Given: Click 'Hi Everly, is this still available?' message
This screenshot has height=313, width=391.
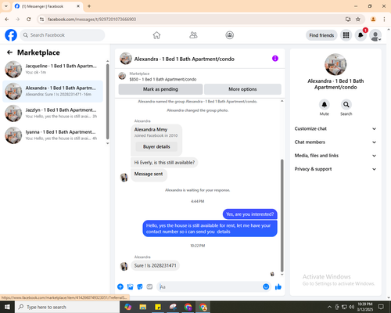Looking at the screenshot, I should (x=164, y=163).
